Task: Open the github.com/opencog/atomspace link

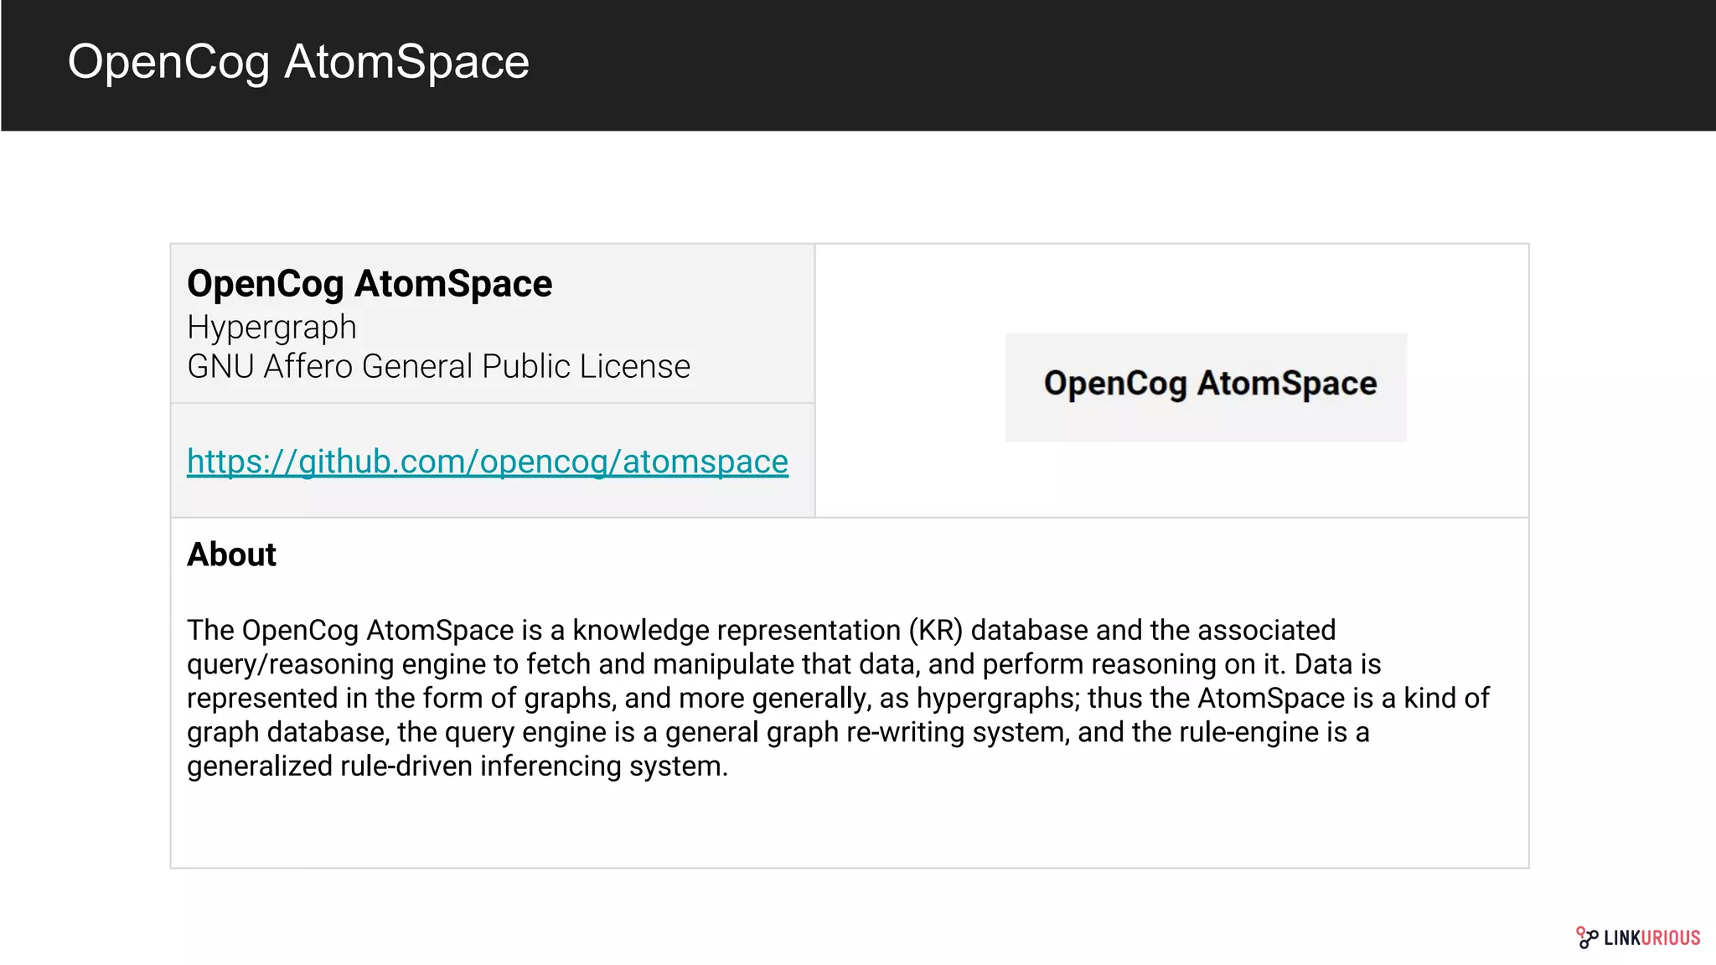Action: coord(488,462)
